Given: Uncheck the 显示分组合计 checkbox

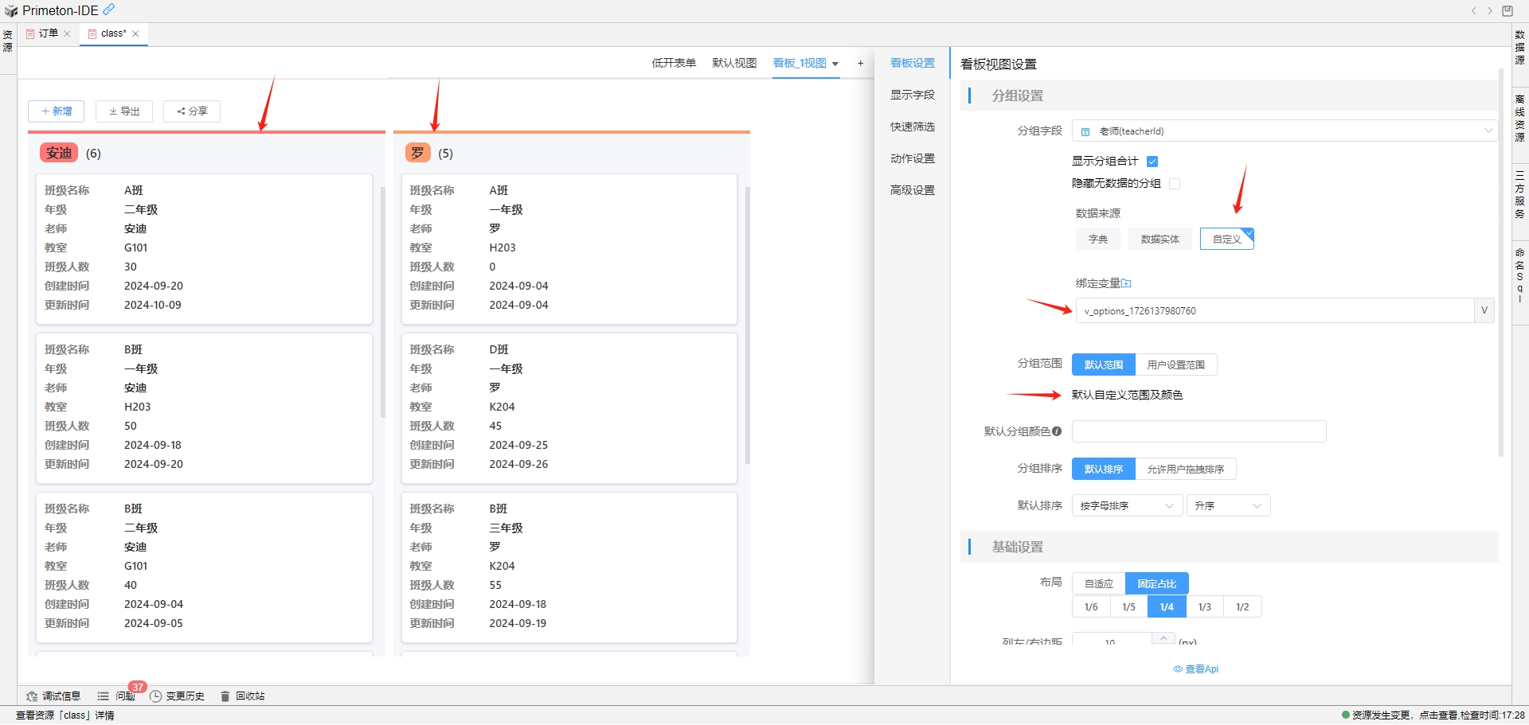Looking at the screenshot, I should click(x=1152, y=162).
